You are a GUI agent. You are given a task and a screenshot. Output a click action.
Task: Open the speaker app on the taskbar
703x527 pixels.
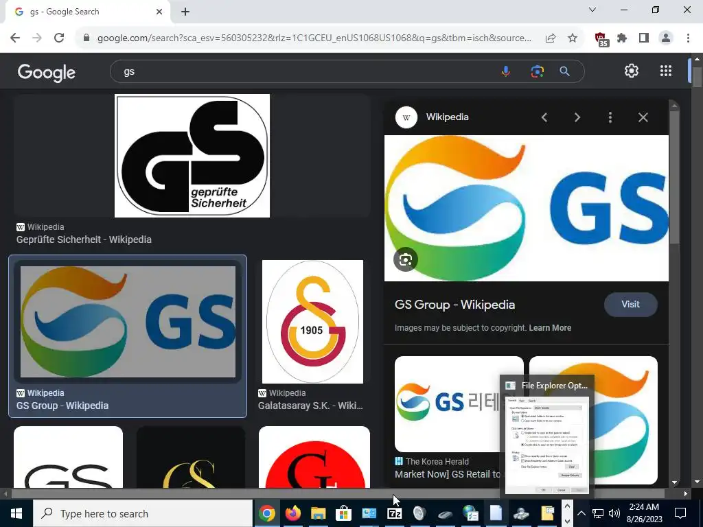tap(419, 513)
